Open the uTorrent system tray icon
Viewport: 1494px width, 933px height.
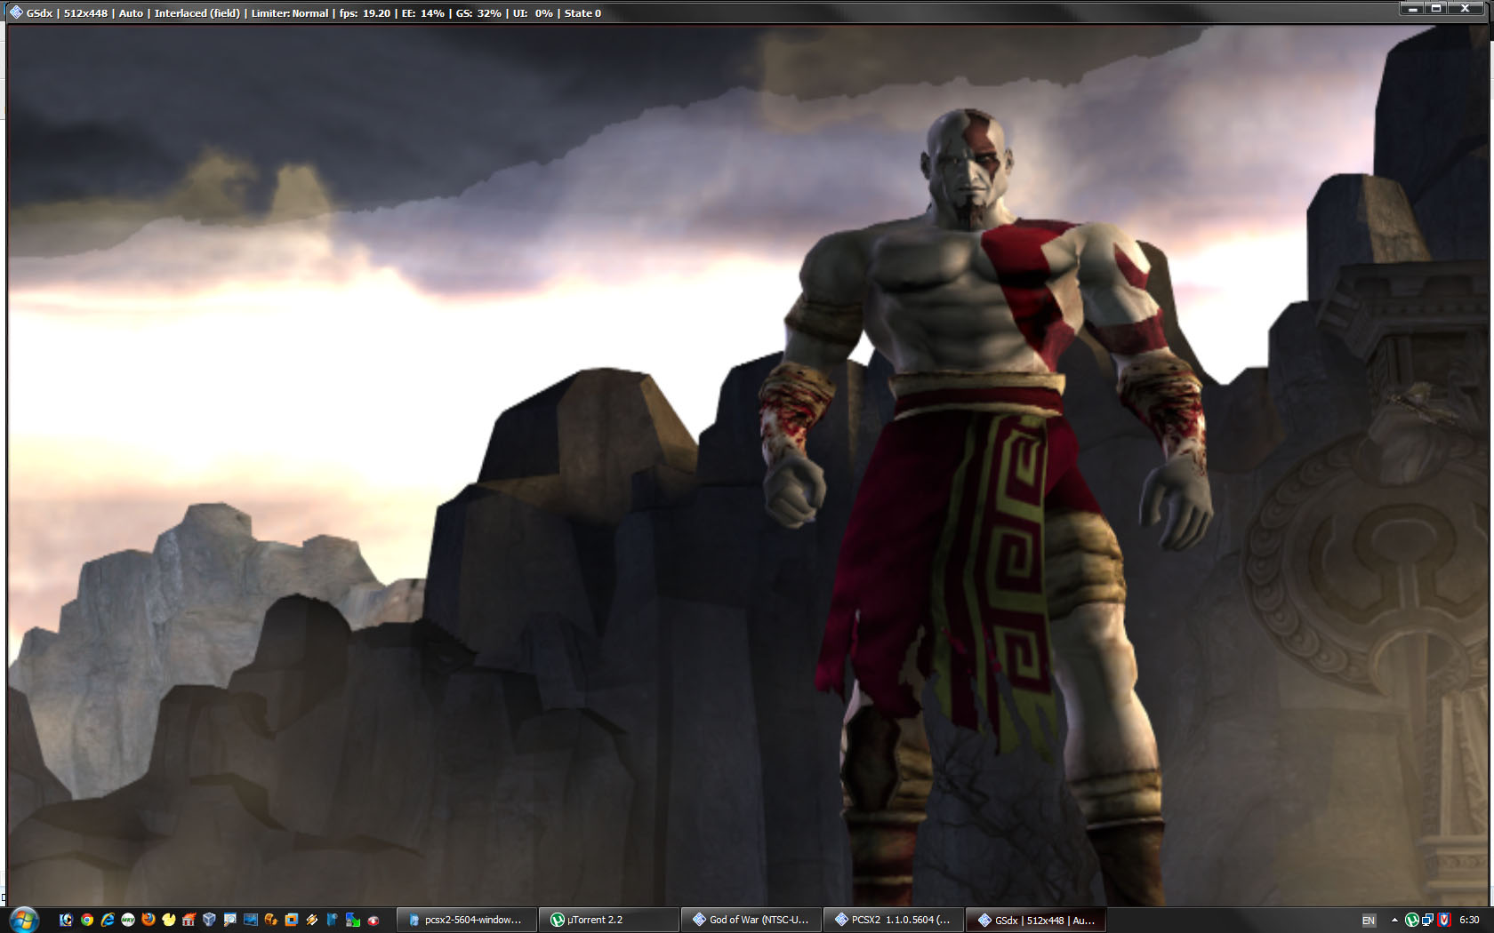(1411, 920)
